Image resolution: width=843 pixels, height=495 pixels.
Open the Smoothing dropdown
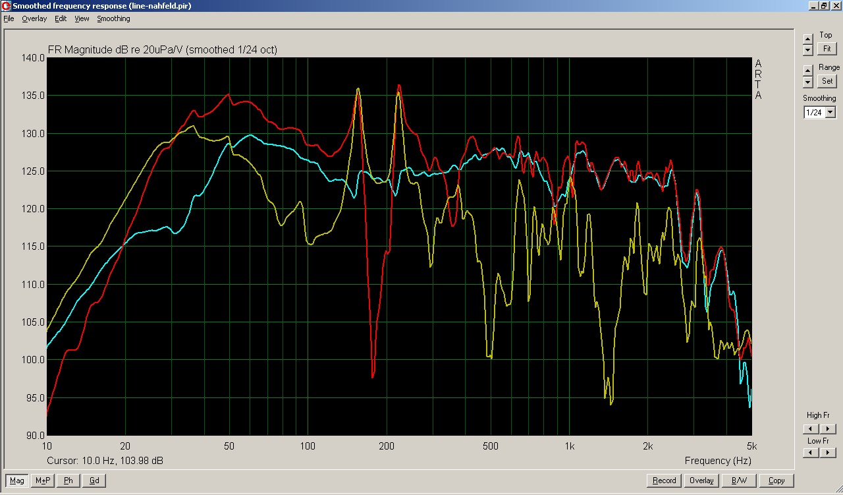click(x=830, y=113)
